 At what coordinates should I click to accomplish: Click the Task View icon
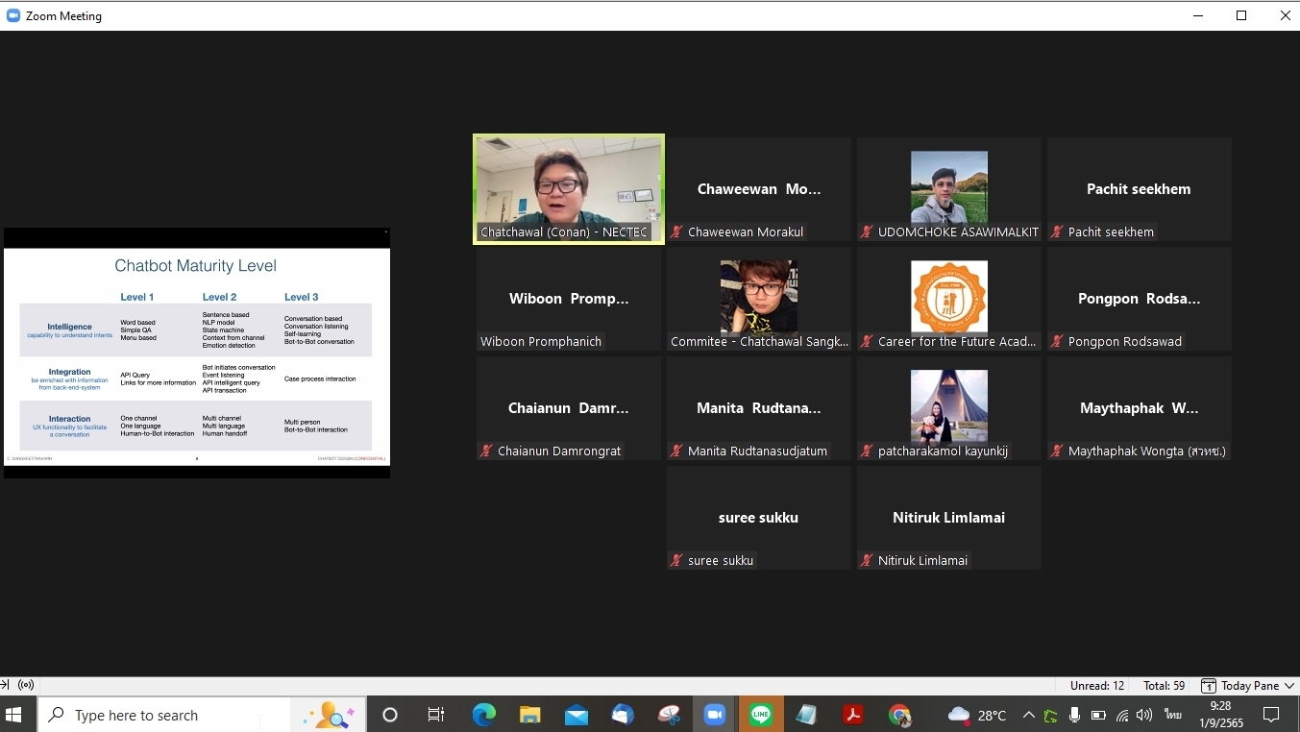(436, 715)
